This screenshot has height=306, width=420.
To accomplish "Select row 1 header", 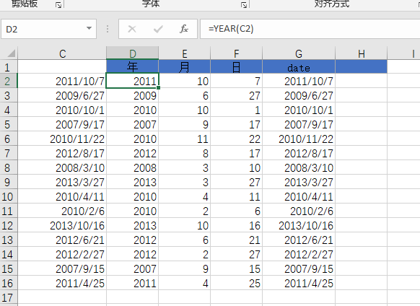I will [x=9, y=66].
